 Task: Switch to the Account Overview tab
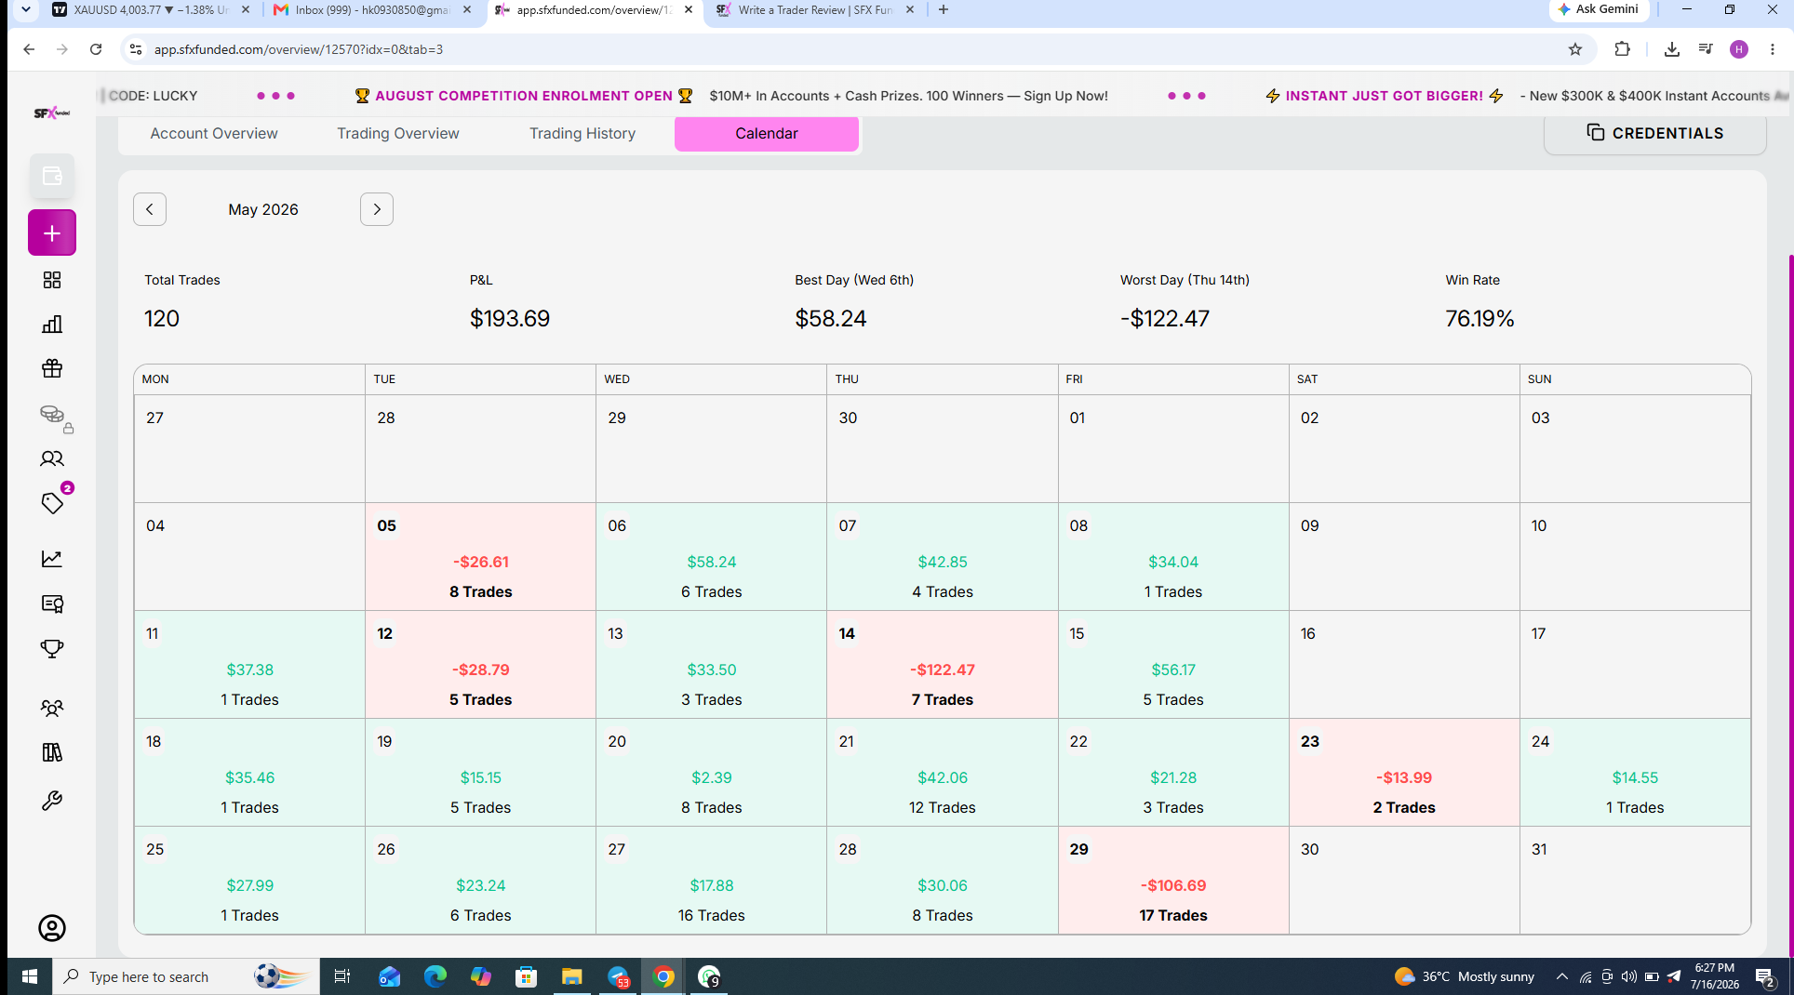click(x=214, y=133)
